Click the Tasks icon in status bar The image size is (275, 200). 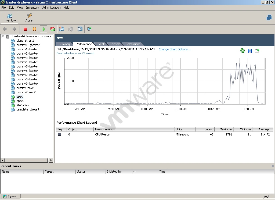[4, 197]
